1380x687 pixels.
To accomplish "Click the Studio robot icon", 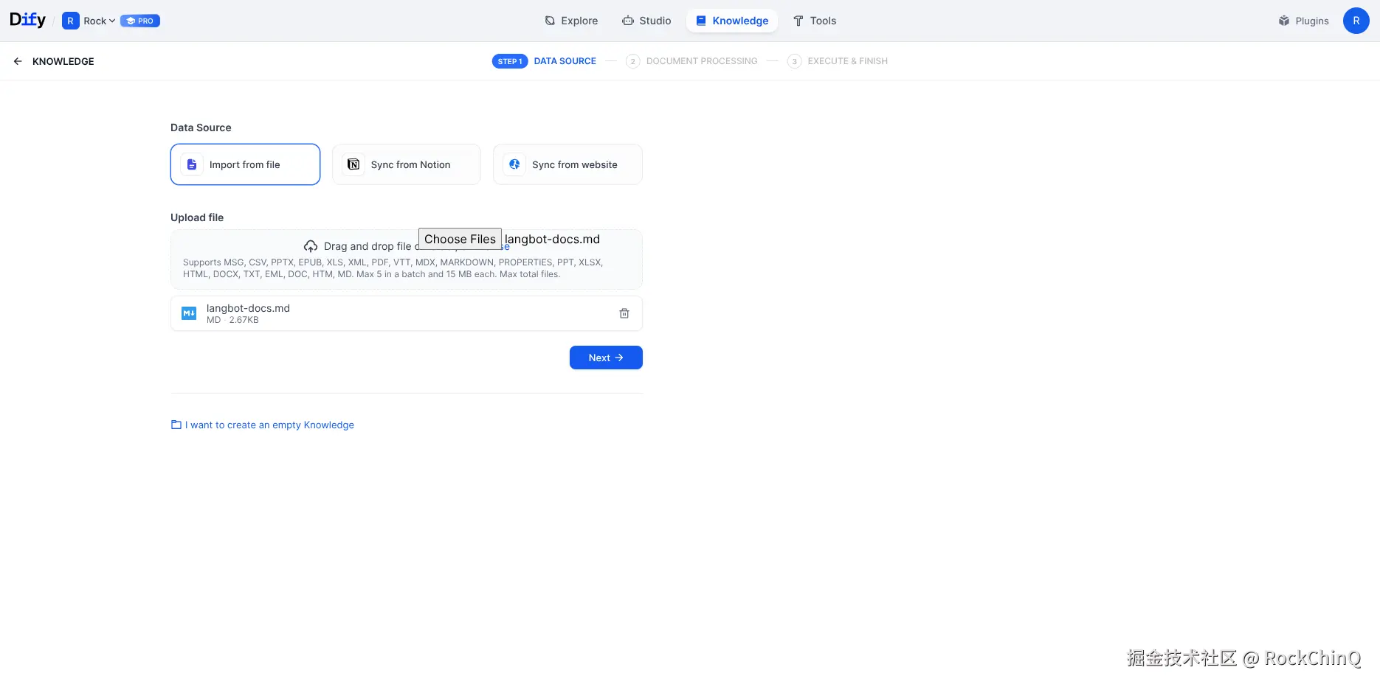I will pos(628,21).
